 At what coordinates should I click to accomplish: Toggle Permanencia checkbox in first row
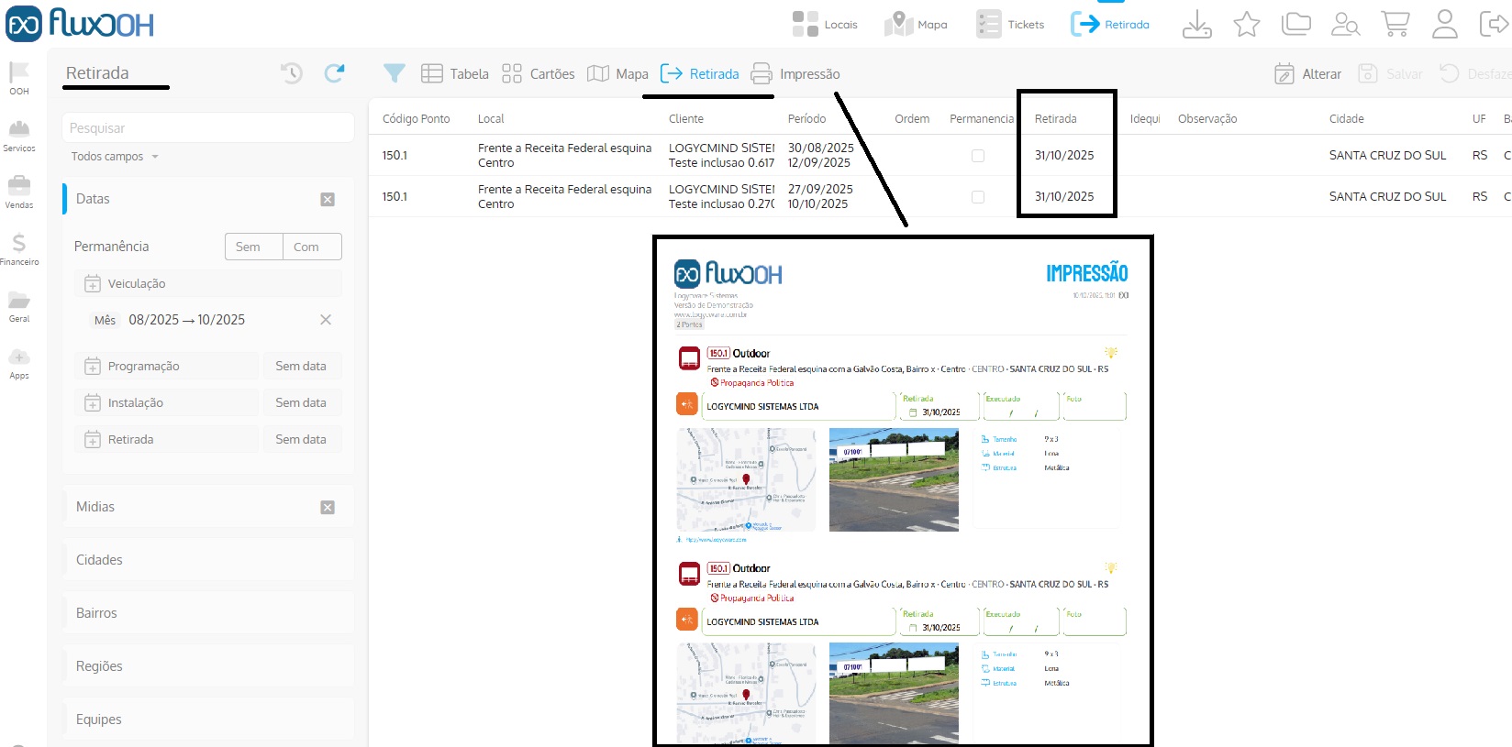[x=978, y=156]
